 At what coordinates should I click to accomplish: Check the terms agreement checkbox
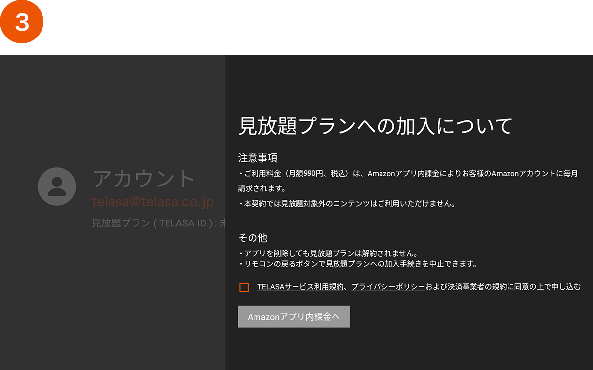coord(244,287)
